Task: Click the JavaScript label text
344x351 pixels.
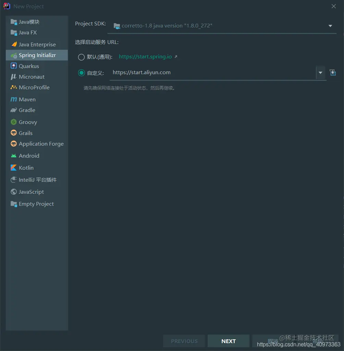Action: [x=31, y=192]
